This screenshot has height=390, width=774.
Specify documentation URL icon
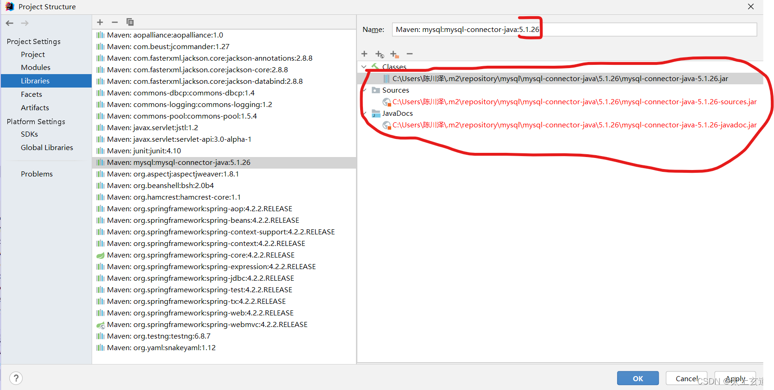point(380,54)
